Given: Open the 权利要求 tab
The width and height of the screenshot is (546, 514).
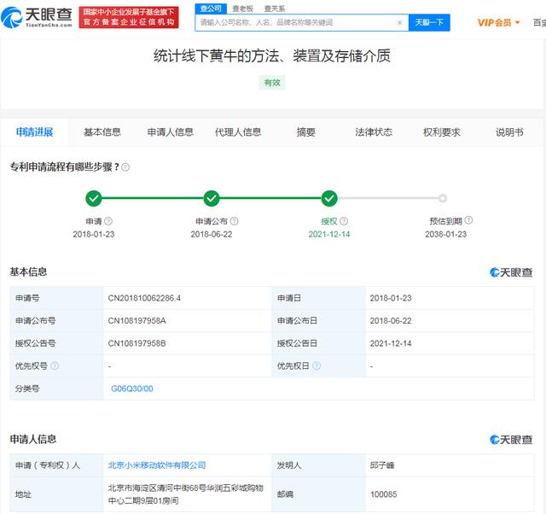Looking at the screenshot, I should click(441, 132).
